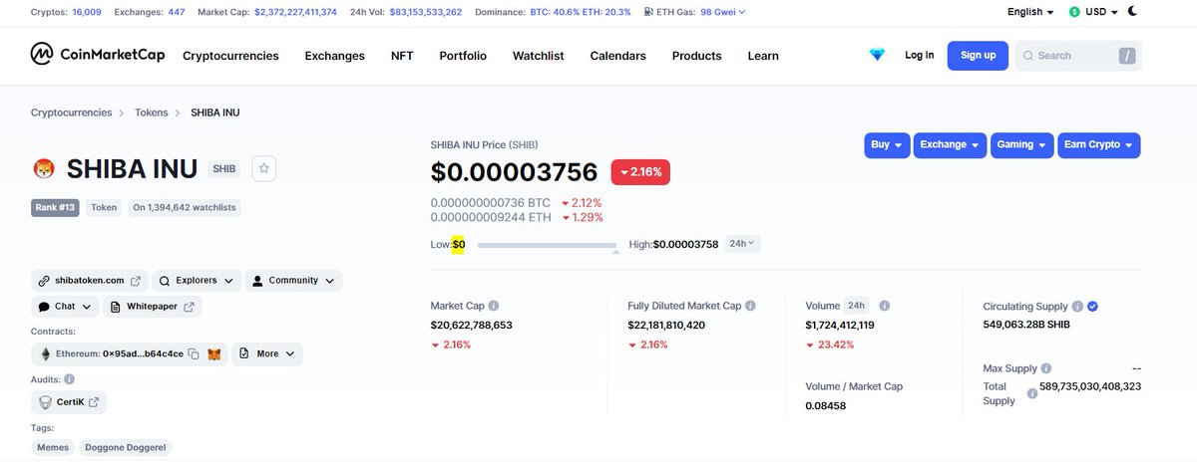Viewport: 1197px width, 462px height.
Task: Open the Whitepaper link
Action: point(152,307)
